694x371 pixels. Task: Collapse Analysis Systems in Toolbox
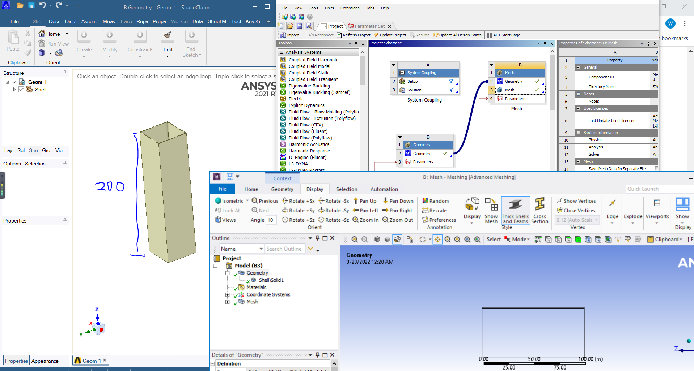[x=282, y=52]
